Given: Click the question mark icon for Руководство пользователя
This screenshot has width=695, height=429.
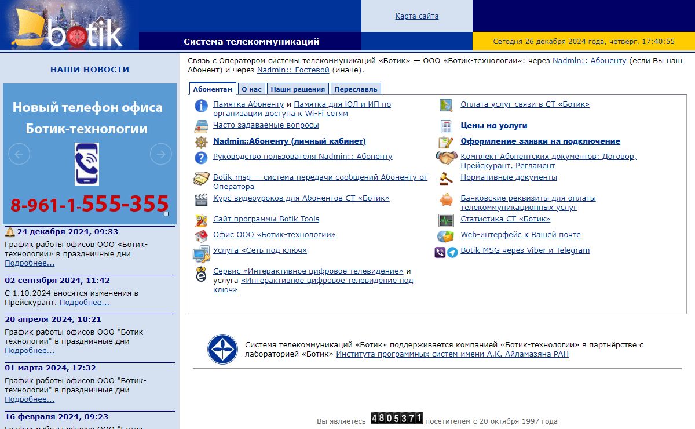Looking at the screenshot, I should (x=201, y=158).
